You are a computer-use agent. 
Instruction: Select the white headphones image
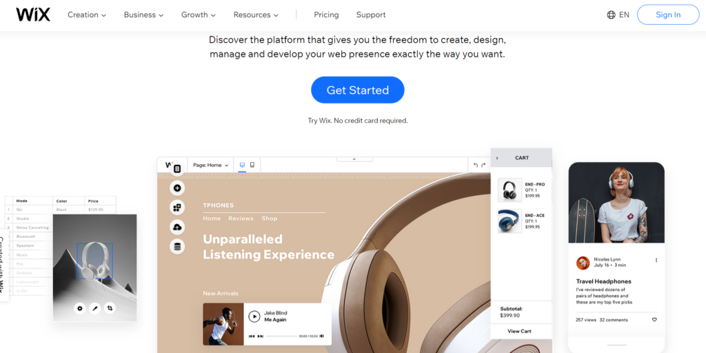[94, 261]
